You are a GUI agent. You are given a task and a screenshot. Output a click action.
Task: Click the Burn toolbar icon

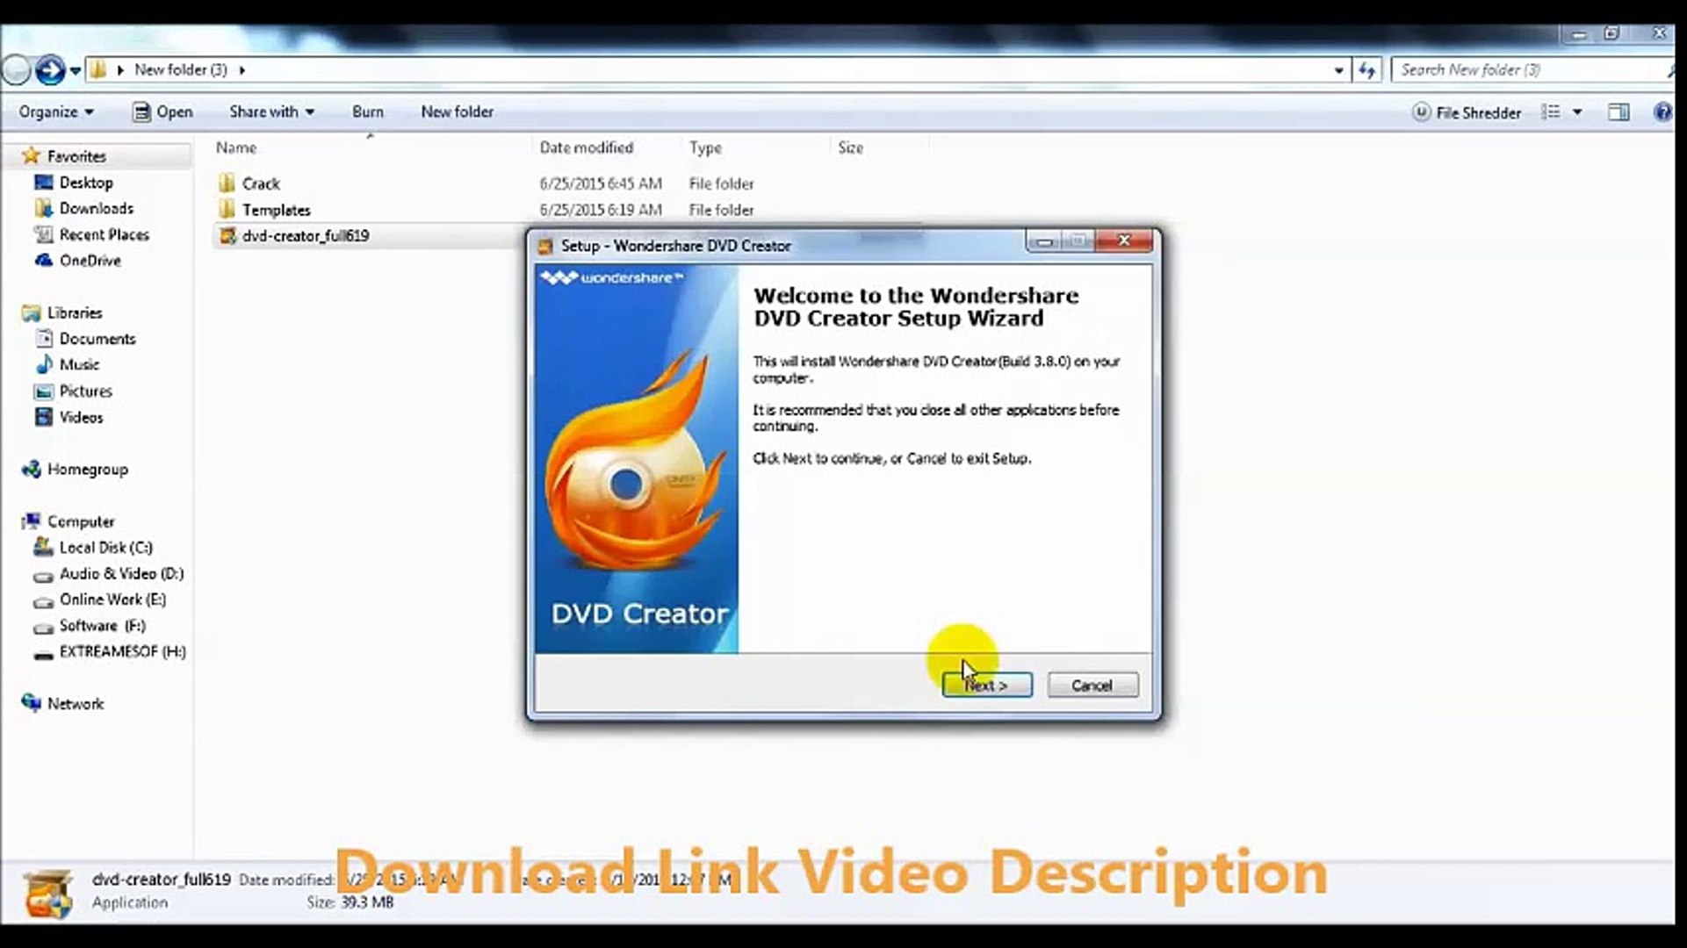[x=367, y=111]
